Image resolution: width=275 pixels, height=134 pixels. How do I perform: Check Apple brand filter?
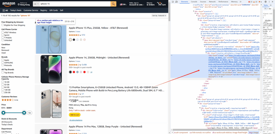(x=3, y=60)
